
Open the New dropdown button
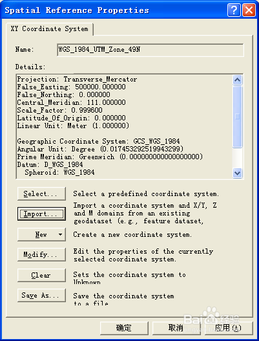[41, 234]
